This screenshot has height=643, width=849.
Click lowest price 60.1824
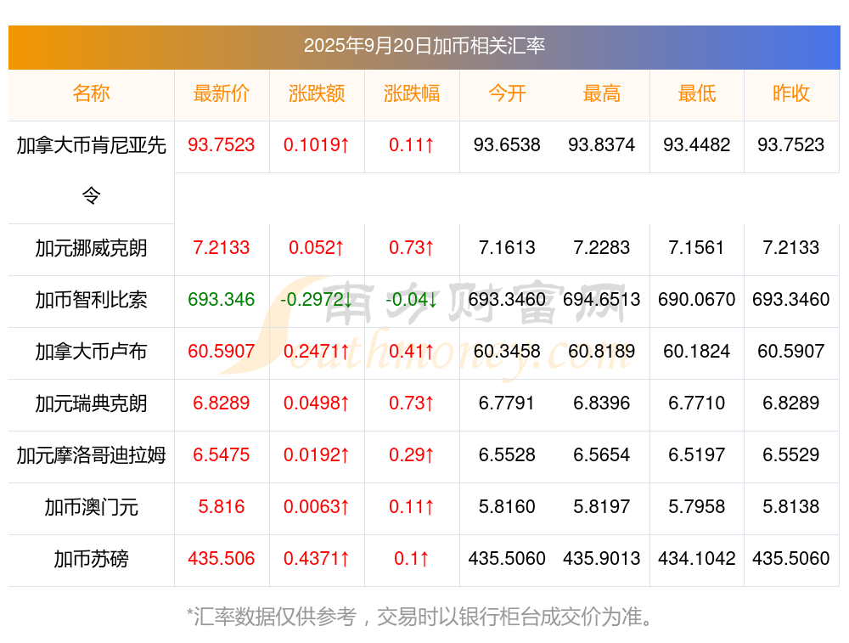point(697,351)
